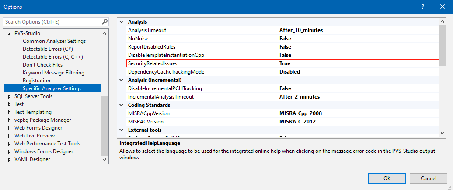Toggle the NoNoise False value
453x190 pixels.
click(x=285, y=39)
